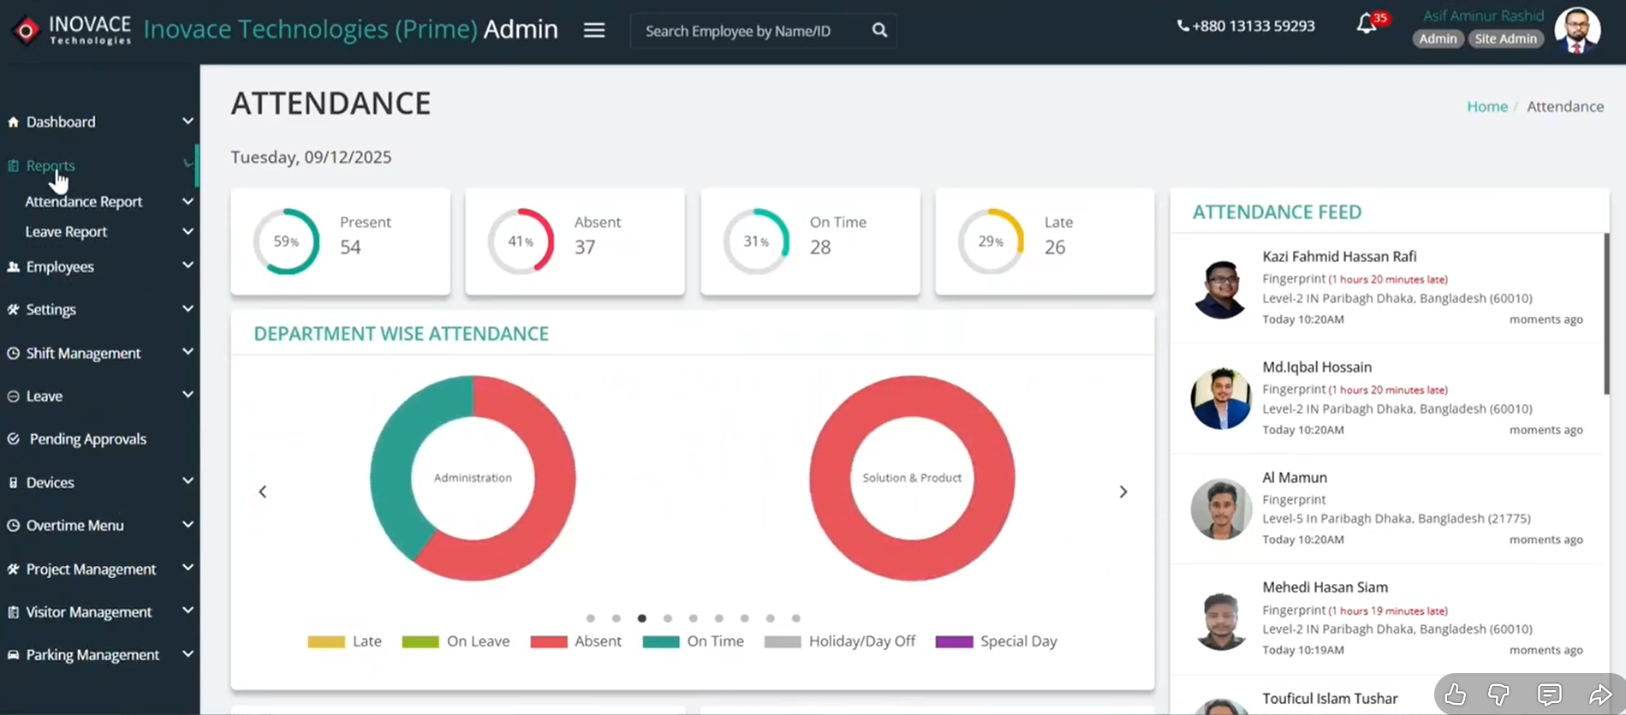Open the Dashboard menu item

61,122
